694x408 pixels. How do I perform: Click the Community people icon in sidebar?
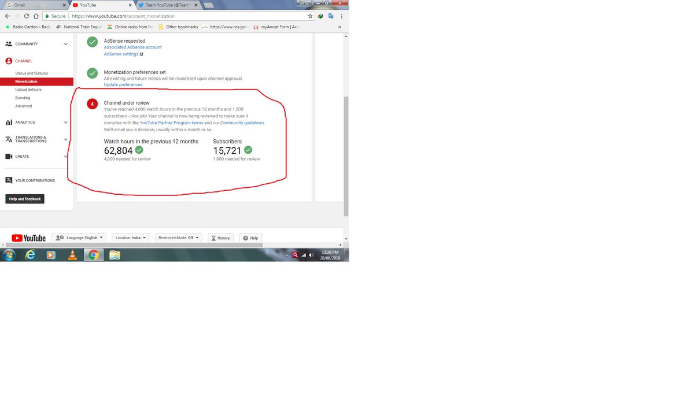pos(9,44)
